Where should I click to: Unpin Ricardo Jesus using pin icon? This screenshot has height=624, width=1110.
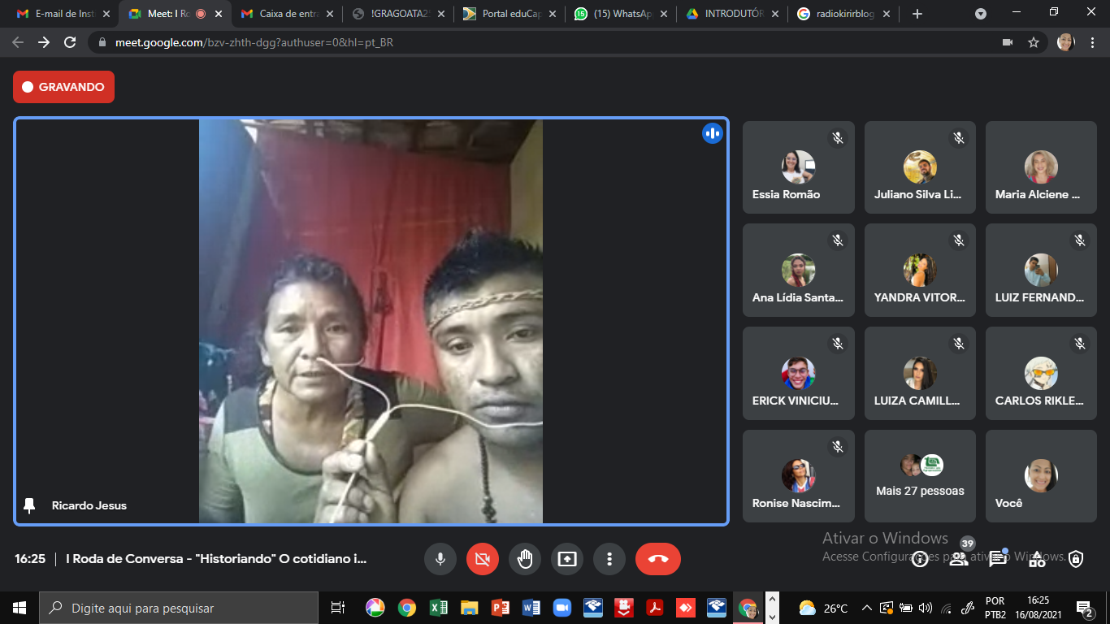coord(30,505)
